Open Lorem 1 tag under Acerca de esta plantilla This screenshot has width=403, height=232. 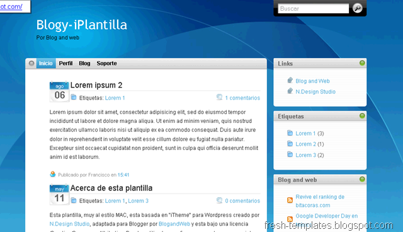coord(115,201)
